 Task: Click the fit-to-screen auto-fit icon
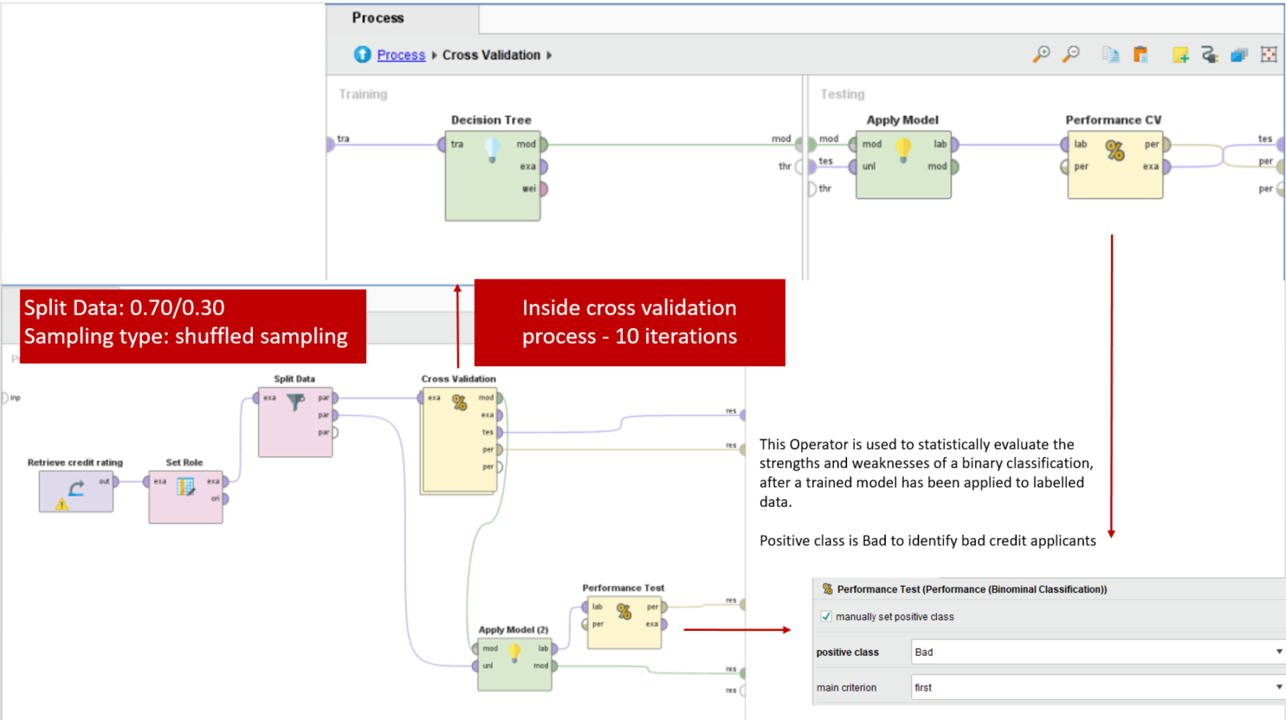(x=1269, y=55)
